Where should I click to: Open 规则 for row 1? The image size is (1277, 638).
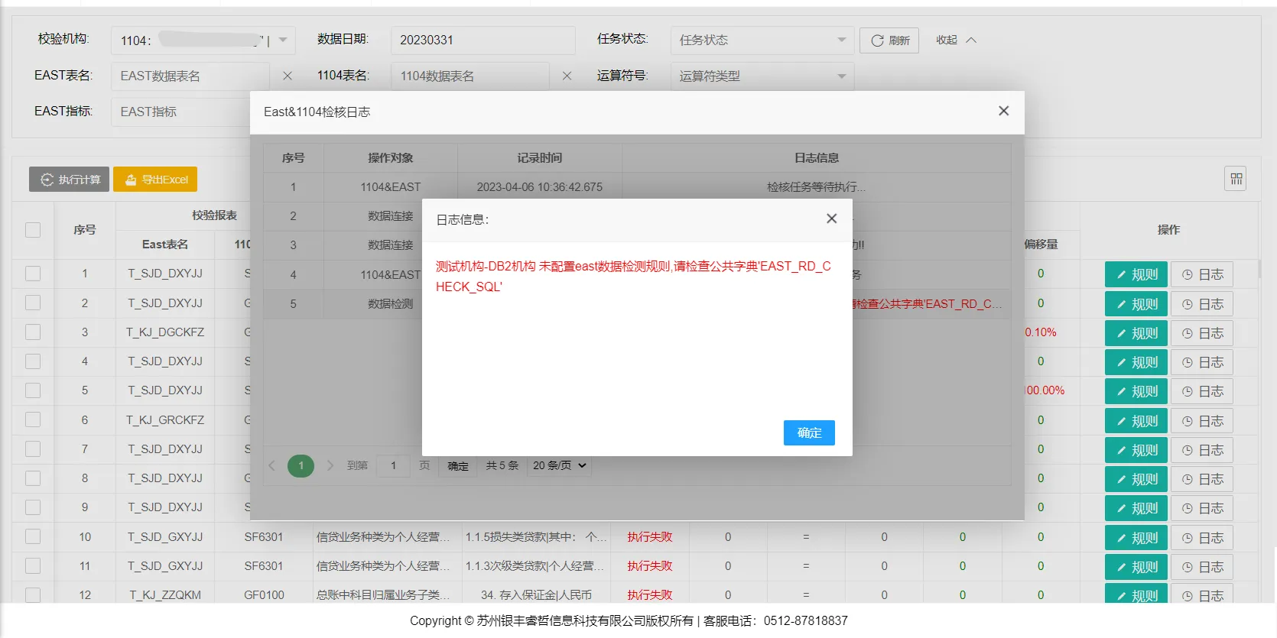point(1136,274)
